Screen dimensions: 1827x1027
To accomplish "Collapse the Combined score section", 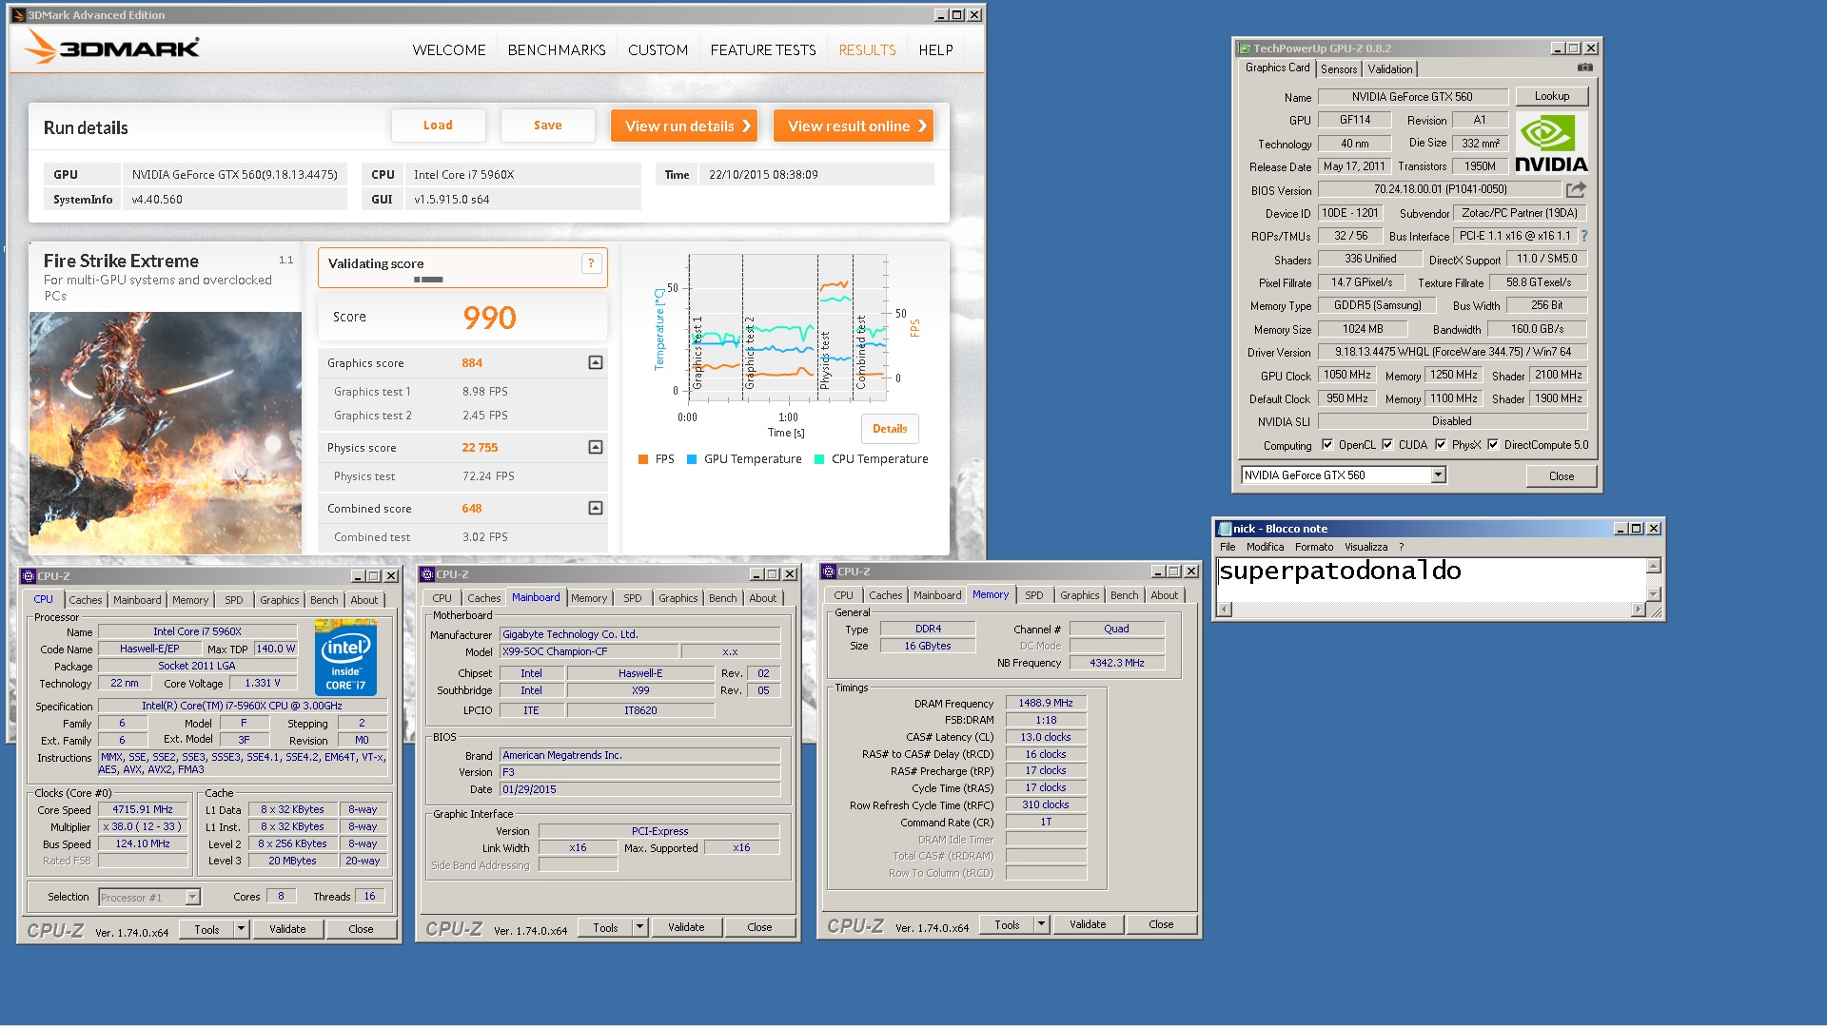I will click(x=596, y=508).
